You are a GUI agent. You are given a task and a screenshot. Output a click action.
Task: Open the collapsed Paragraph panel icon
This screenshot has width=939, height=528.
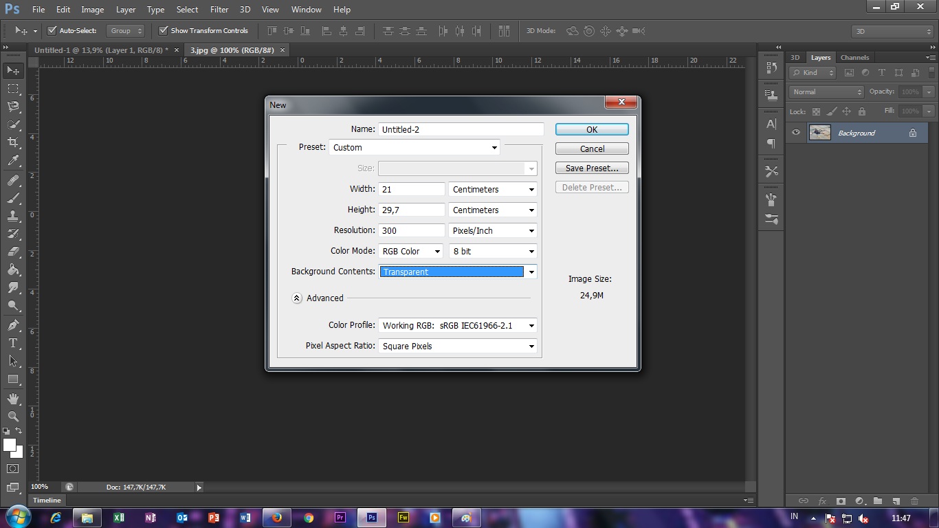(x=771, y=144)
